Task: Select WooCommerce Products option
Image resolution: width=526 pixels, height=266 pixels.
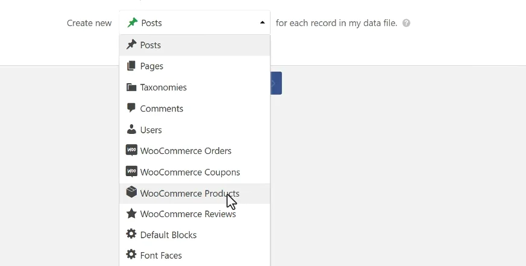Action: tap(195, 194)
